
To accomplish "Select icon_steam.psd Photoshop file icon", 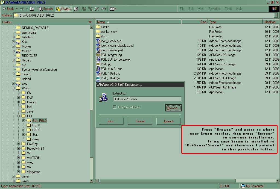I will (98, 41).
